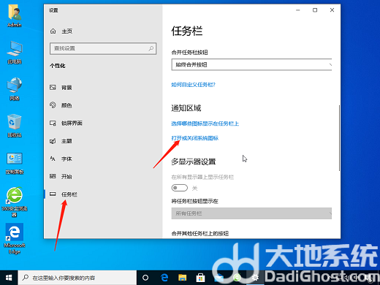Image resolution: width=380 pixels, height=285 pixels.
Task: Expand the 将任务栏按钮显示在 dropdown
Action: (251, 213)
